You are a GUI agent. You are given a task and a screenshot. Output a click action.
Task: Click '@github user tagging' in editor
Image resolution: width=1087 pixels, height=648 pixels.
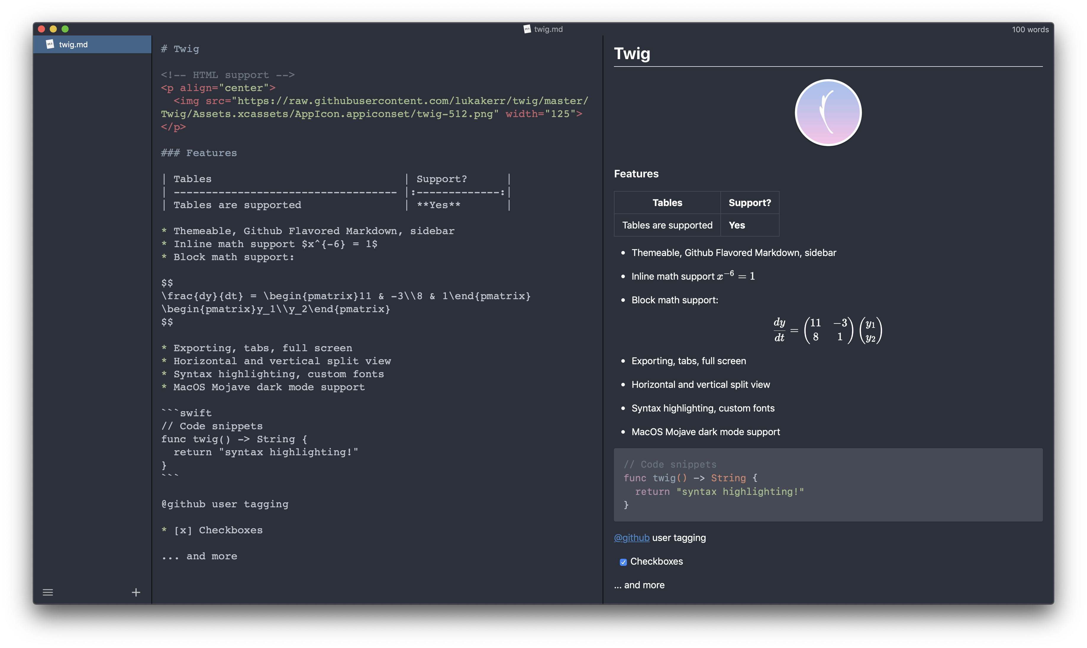pos(225,504)
